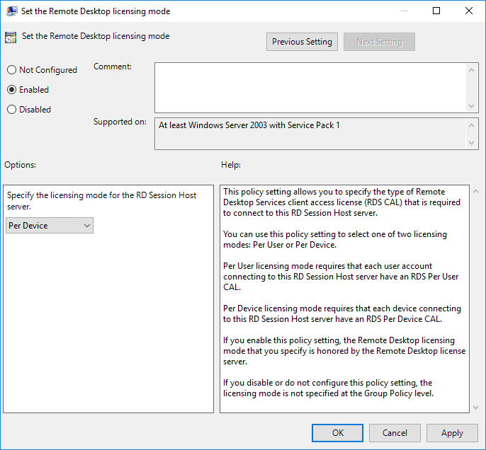
Task: Minimize the policy setting window
Action: tap(404, 11)
